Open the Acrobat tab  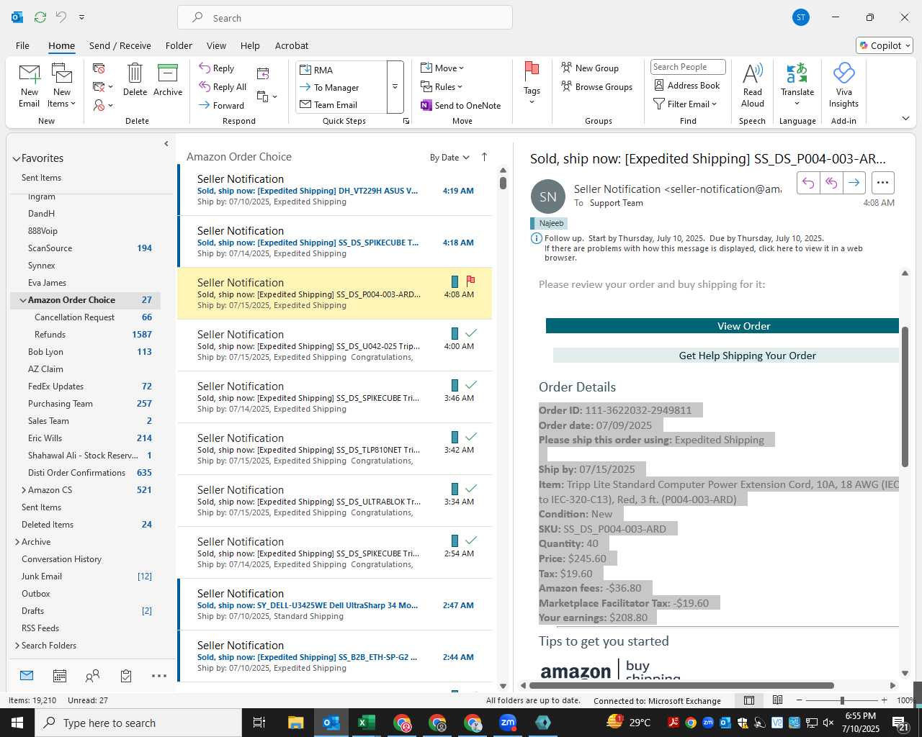292,45
